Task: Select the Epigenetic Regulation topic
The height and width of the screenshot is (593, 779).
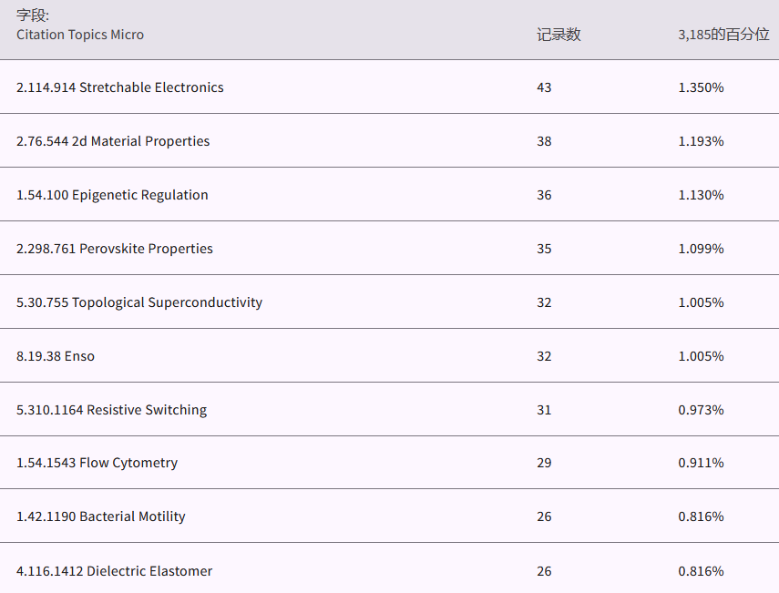Action: (x=112, y=195)
